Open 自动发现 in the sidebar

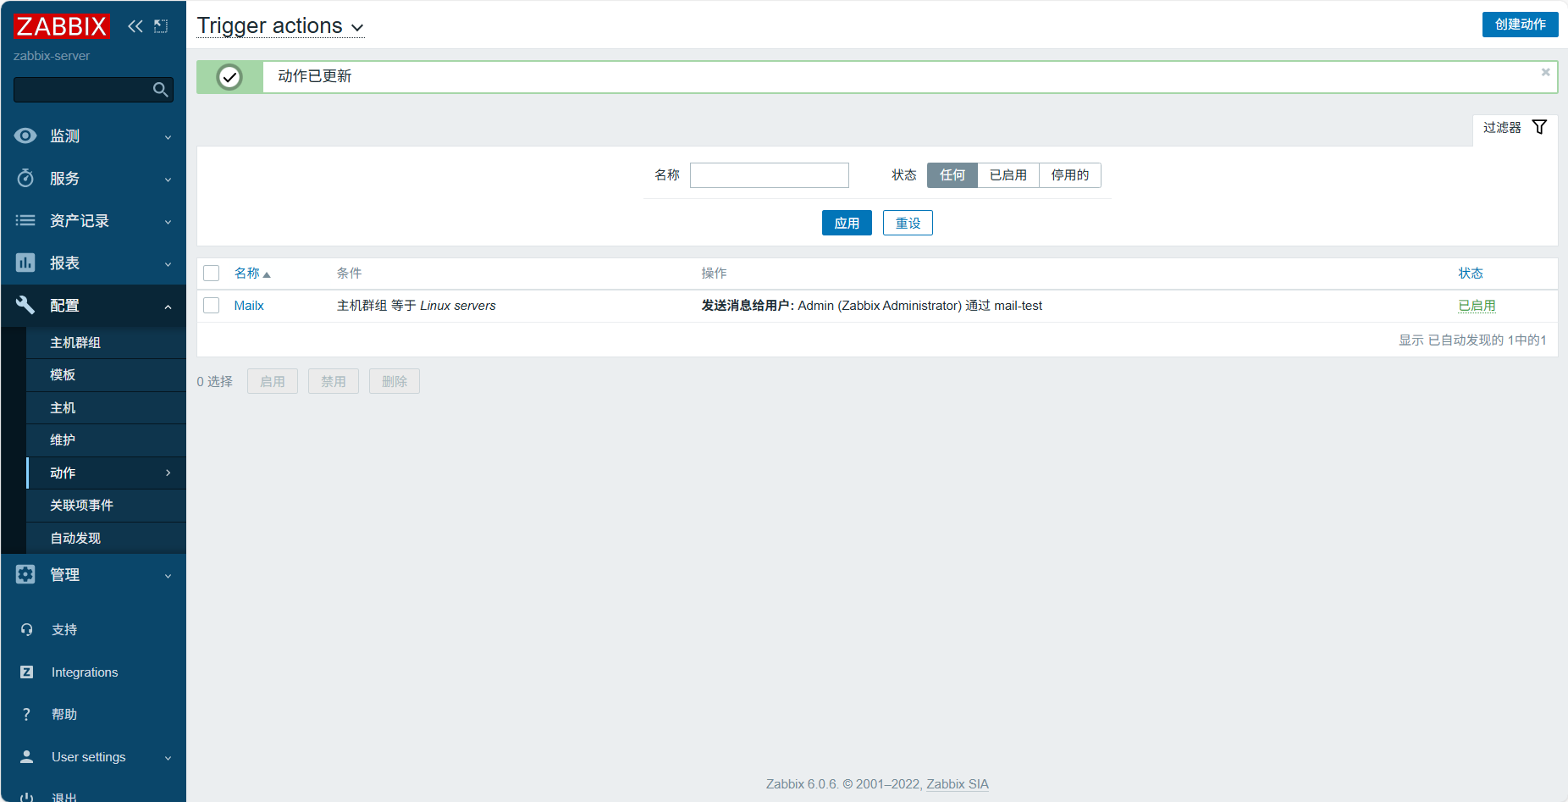click(106, 538)
